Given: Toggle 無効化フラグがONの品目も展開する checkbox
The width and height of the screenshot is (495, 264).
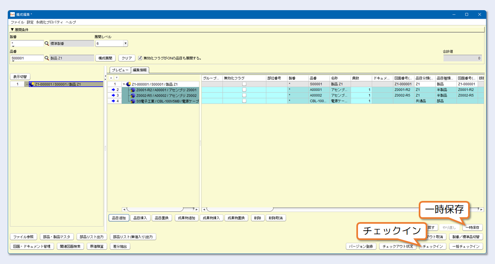Looking at the screenshot, I should tap(140, 58).
